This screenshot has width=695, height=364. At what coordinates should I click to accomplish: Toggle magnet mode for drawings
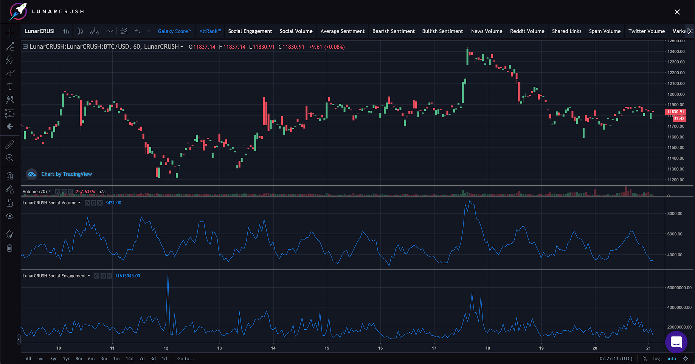pos(10,176)
